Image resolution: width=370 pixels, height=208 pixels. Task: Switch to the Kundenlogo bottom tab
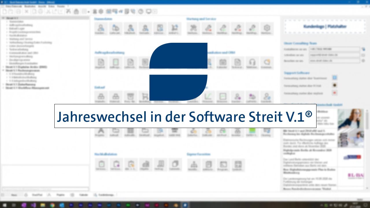click(104, 195)
